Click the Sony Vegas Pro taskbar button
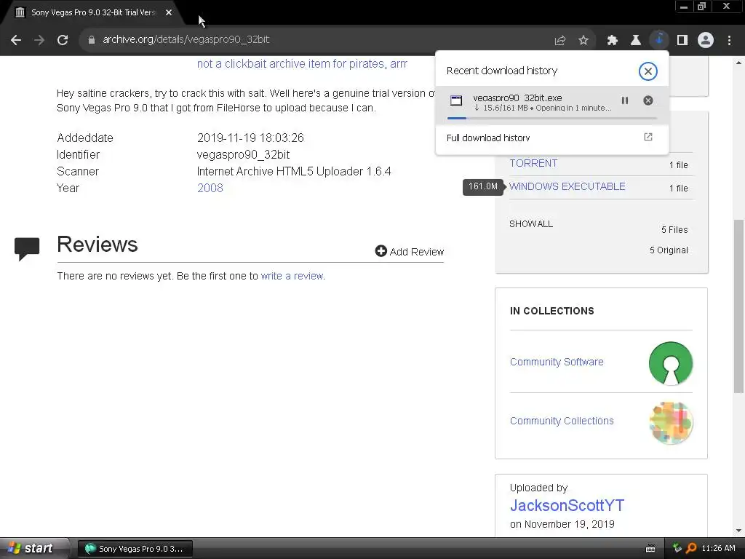The height and width of the screenshot is (559, 745). coord(135,549)
